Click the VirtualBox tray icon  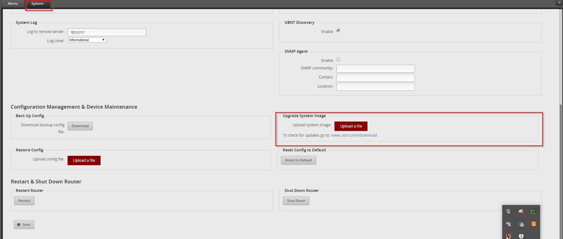[x=508, y=211]
